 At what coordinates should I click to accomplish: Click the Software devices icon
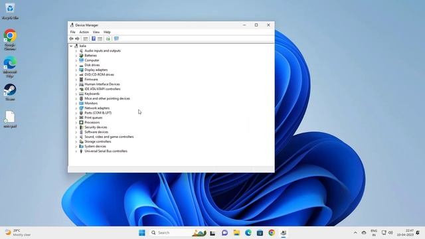coord(81,132)
